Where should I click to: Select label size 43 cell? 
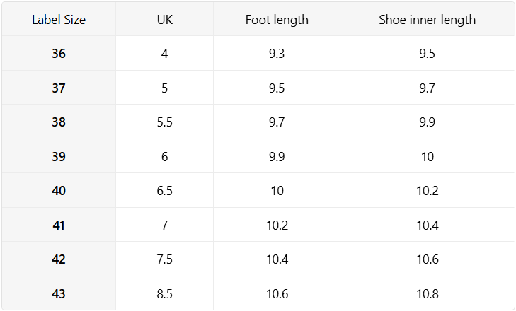59,294
